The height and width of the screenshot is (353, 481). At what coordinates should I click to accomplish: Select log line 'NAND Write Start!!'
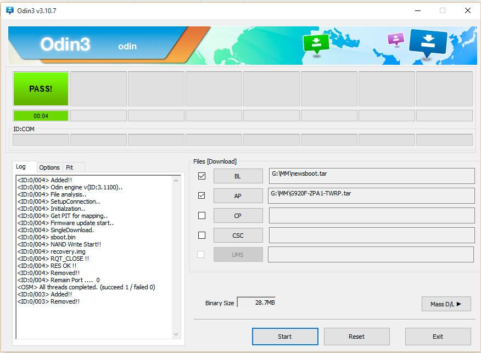[x=59, y=244]
